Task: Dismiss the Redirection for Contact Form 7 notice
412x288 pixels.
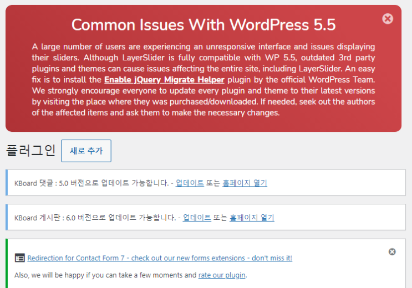Action: click(392, 252)
